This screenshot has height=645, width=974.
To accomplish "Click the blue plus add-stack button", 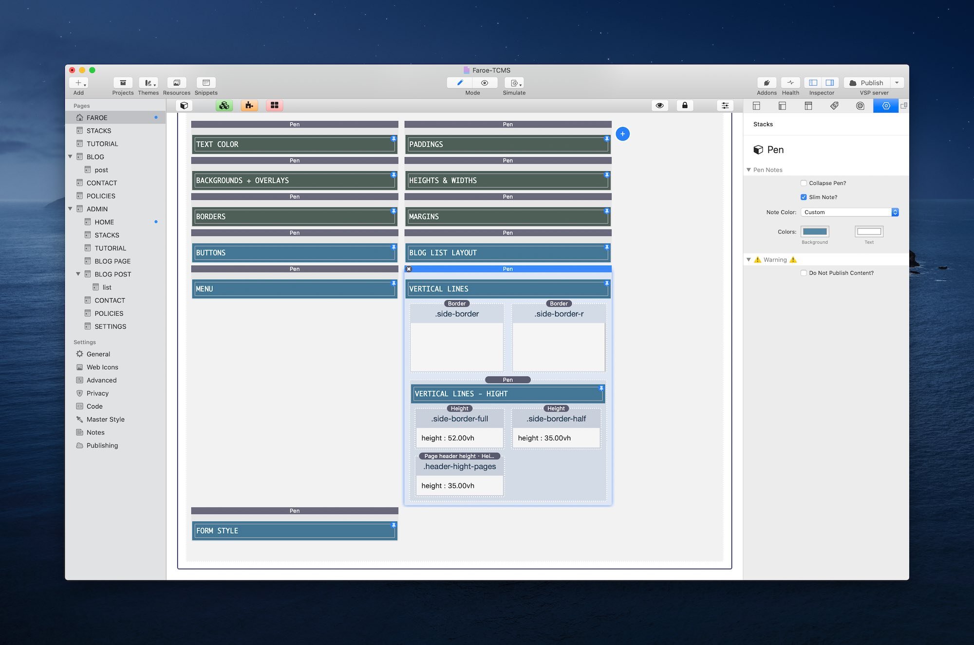I will pos(622,134).
